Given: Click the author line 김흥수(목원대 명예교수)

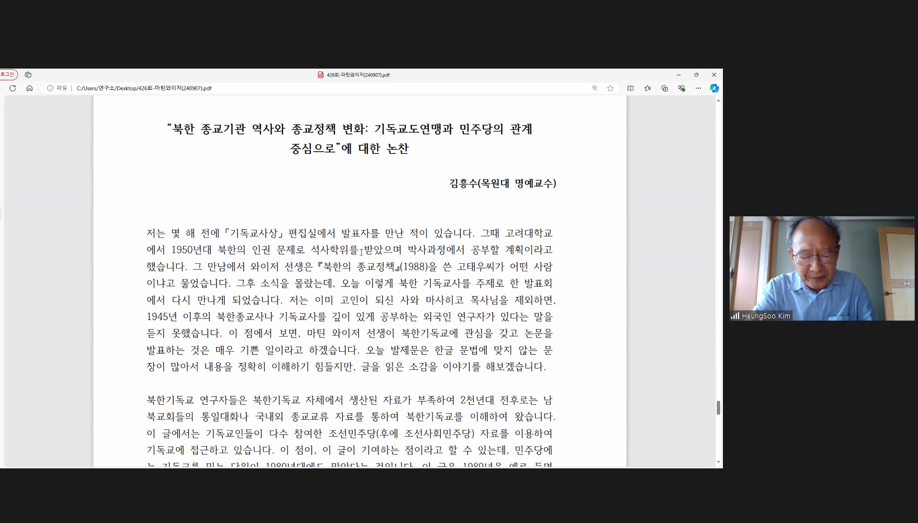Looking at the screenshot, I should coord(503,183).
